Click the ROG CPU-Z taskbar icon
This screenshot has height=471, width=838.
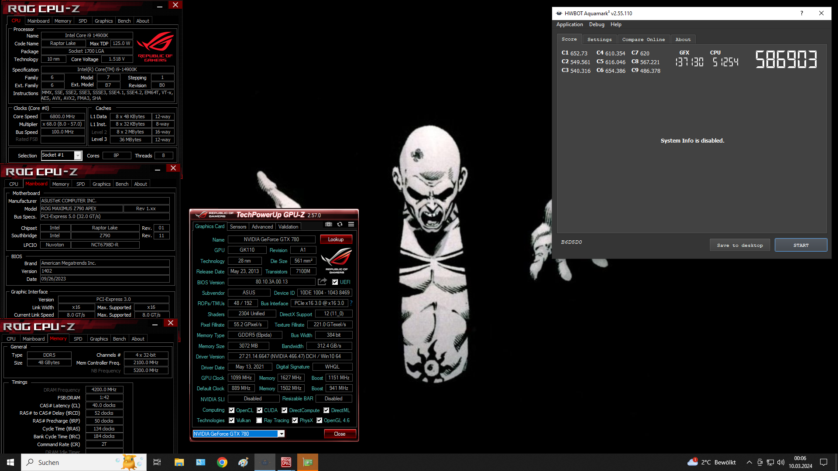pos(286,462)
